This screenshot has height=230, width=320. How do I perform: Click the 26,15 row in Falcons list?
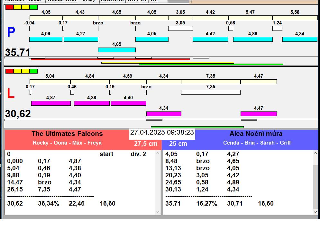[44, 190]
